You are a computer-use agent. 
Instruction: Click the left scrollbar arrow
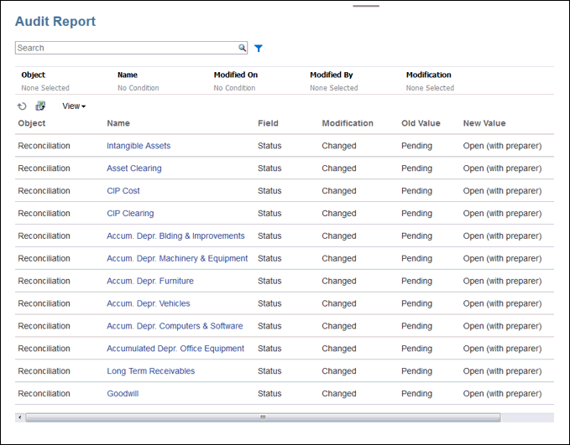(19, 417)
